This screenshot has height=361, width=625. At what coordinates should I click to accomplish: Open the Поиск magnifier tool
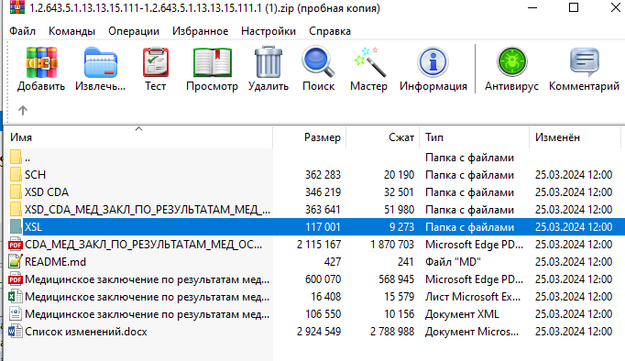click(318, 62)
